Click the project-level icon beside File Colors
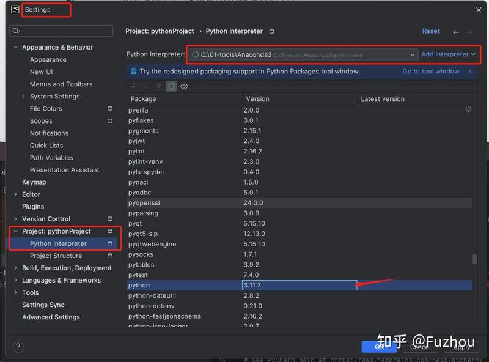The width and height of the screenshot is (489, 362). coord(110,109)
